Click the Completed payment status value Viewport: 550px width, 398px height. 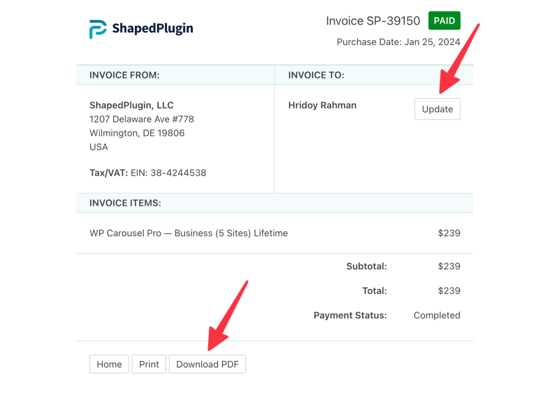point(437,315)
